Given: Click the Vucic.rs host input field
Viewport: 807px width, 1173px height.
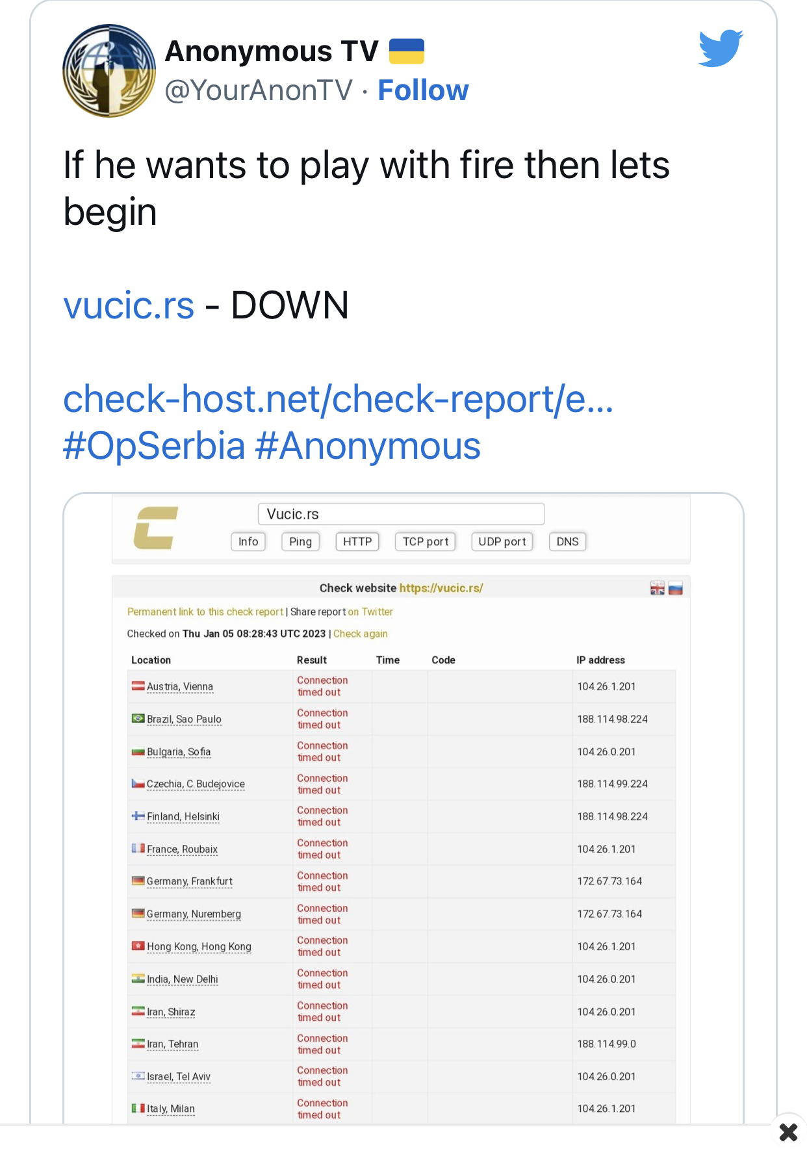Looking at the screenshot, I should point(401,514).
